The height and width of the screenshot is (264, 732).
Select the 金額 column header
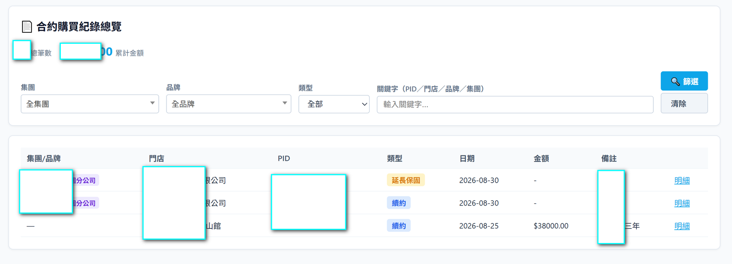click(541, 158)
